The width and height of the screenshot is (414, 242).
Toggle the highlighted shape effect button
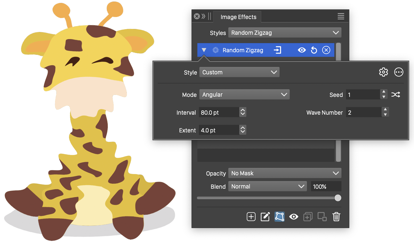click(279, 217)
